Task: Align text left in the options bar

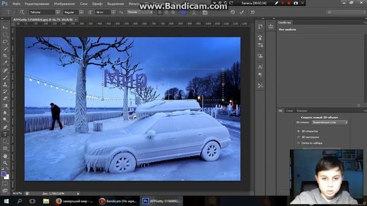Action: click(x=160, y=12)
